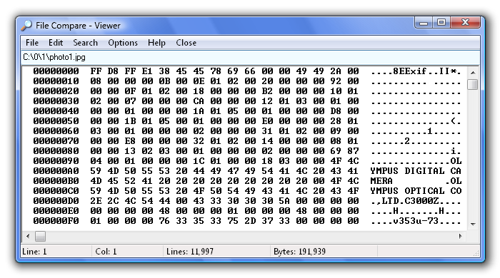Click the vertical scrollbar thumb

[473, 84]
